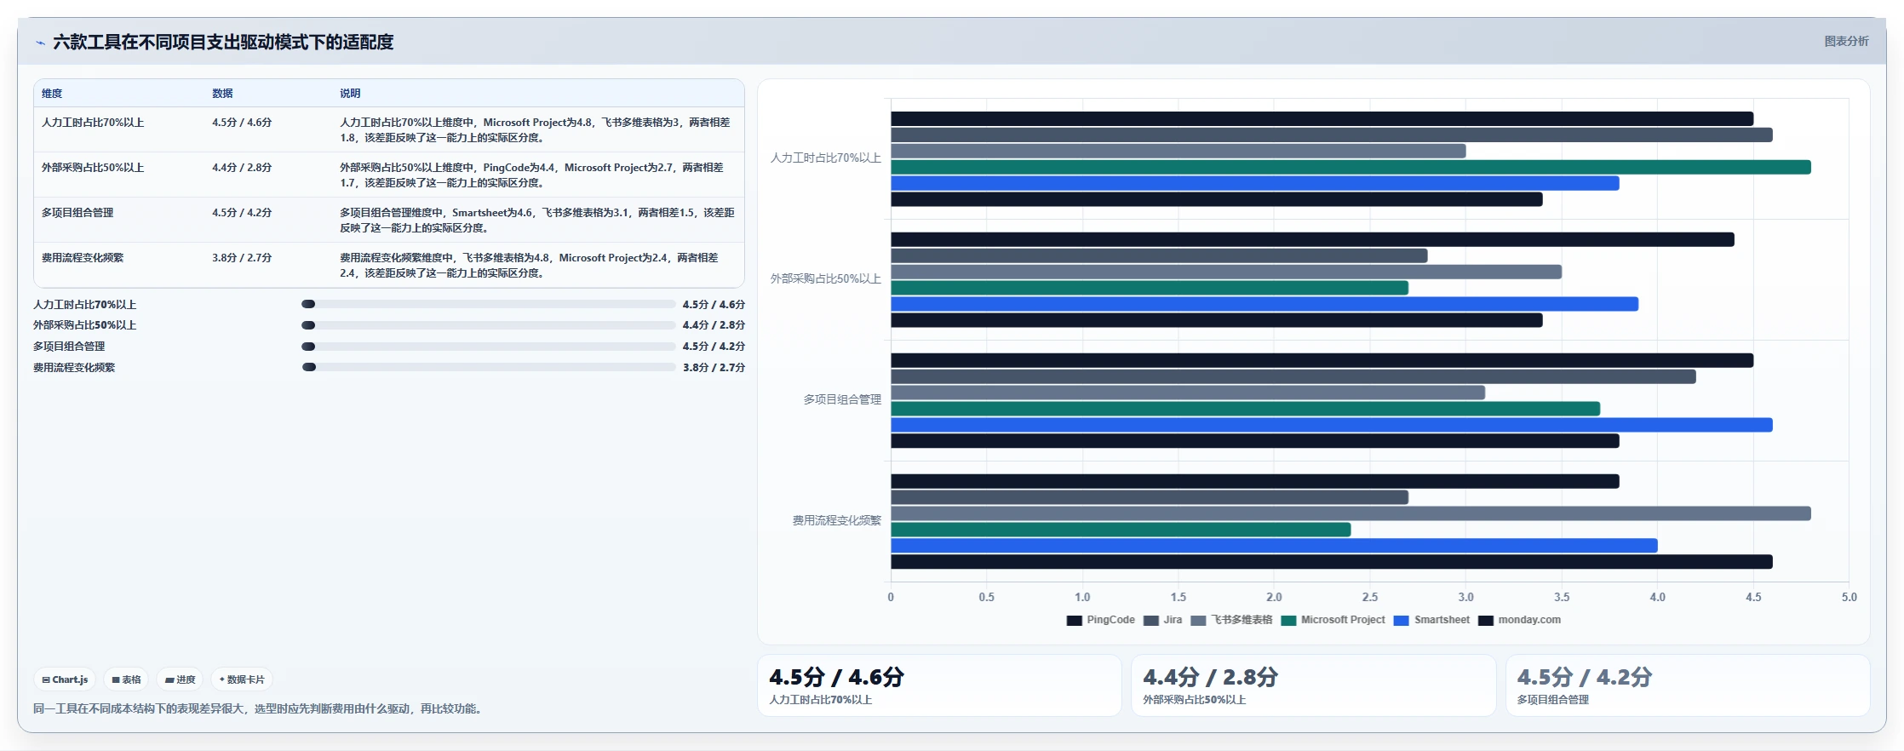Click the Jira bar in 多项目组合管理 group
Screen dimensions: 1904x751
click(1293, 376)
